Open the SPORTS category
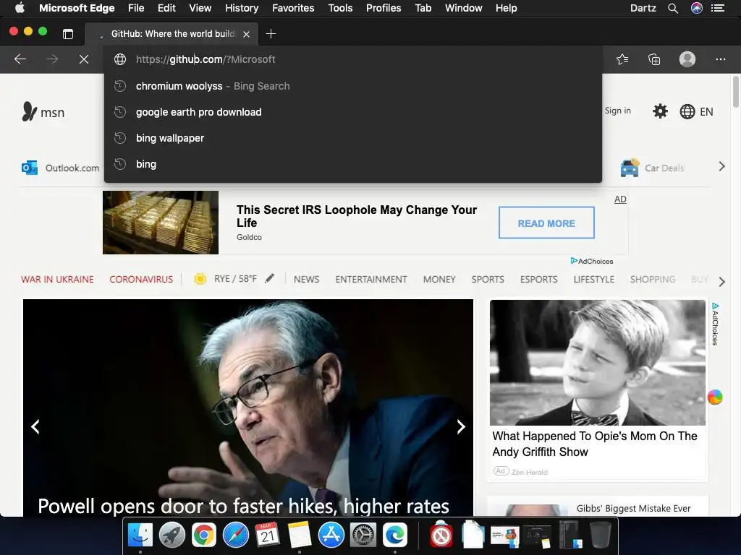The image size is (741, 555). (487, 280)
